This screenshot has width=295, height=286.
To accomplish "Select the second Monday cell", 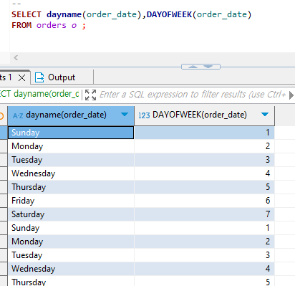I will [71, 242].
